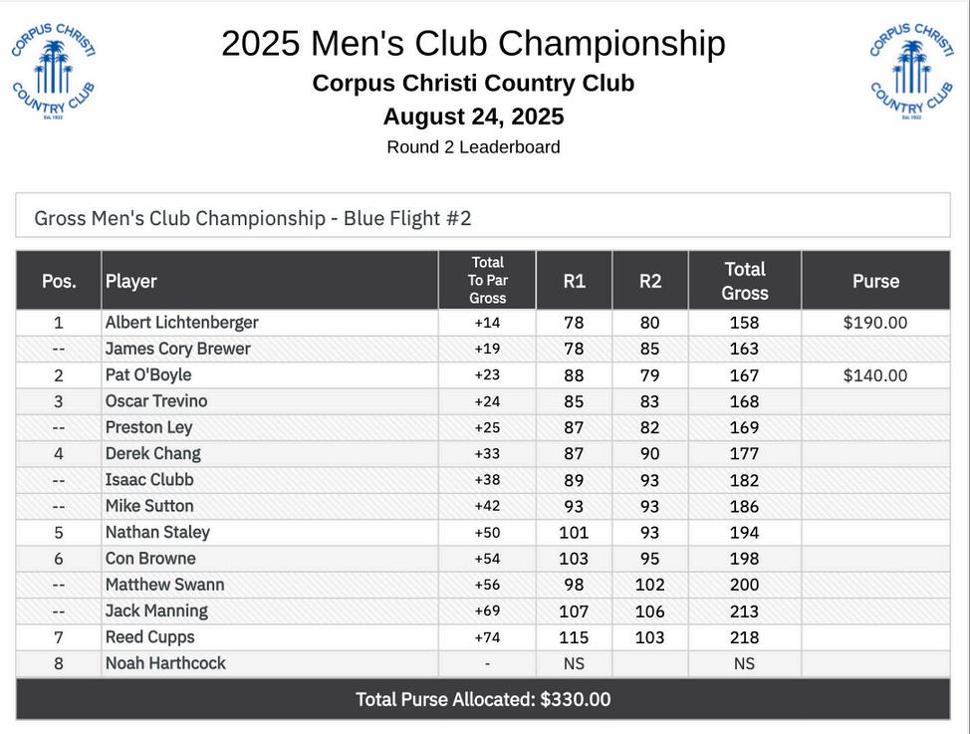Select Derek Chang in the leaderboard

coord(152,454)
